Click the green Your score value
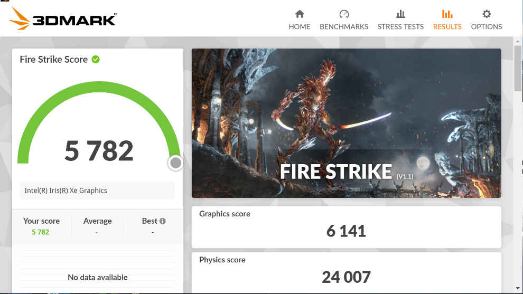This screenshot has width=523, height=294. click(40, 232)
